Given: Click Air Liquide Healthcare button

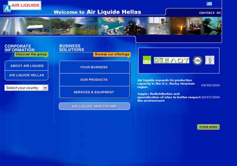Looking at the screenshot, I should (94, 106).
